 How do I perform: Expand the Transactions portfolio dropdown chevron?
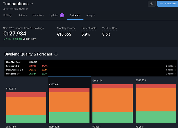(32, 4)
